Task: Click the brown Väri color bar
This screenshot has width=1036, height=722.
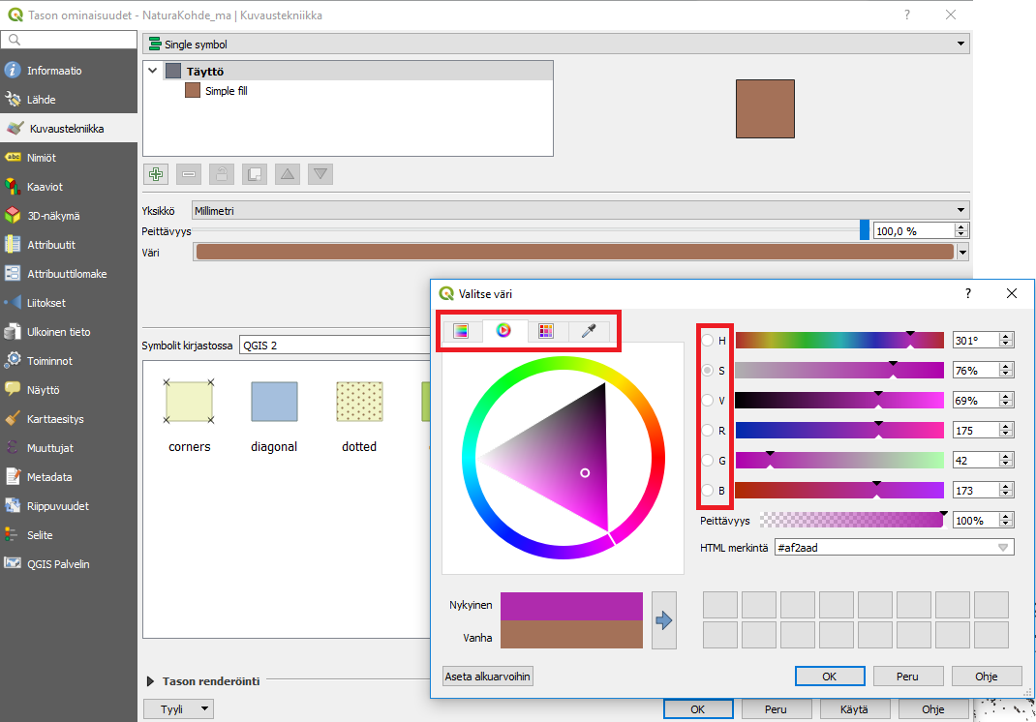Action: pos(574,253)
